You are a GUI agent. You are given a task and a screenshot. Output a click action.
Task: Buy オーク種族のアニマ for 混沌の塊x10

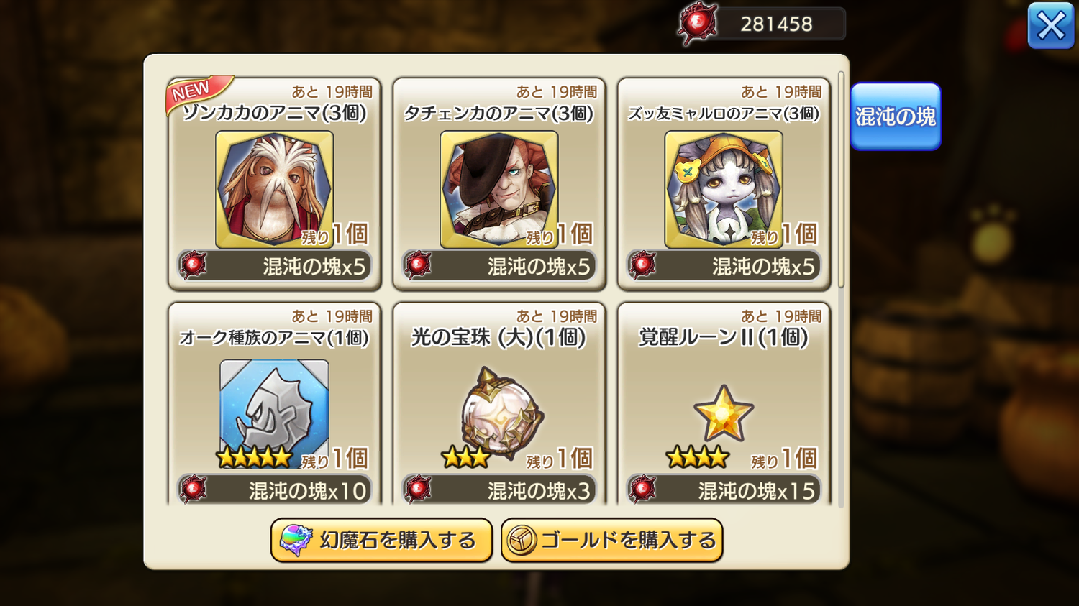275,490
